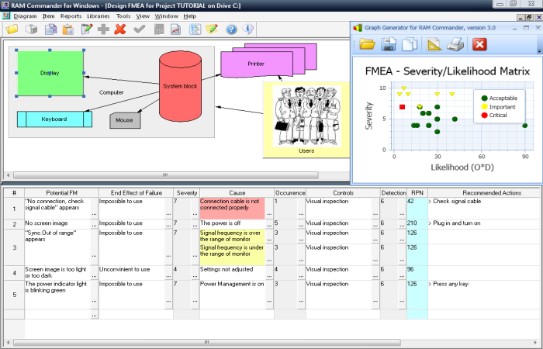Open the Item menu

click(48, 16)
